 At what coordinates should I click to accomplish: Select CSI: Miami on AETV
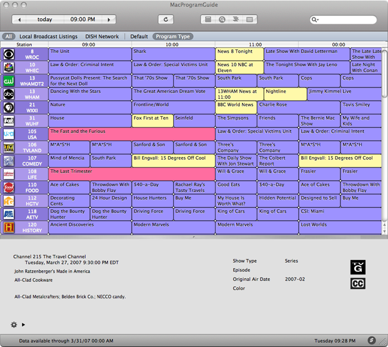[341, 214]
